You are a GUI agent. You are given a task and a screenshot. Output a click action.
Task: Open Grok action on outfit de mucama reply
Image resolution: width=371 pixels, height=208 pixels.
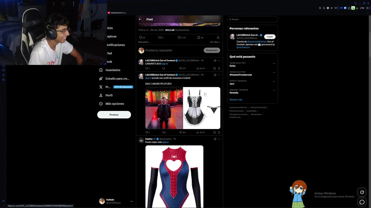pyautogui.click(x=215, y=75)
